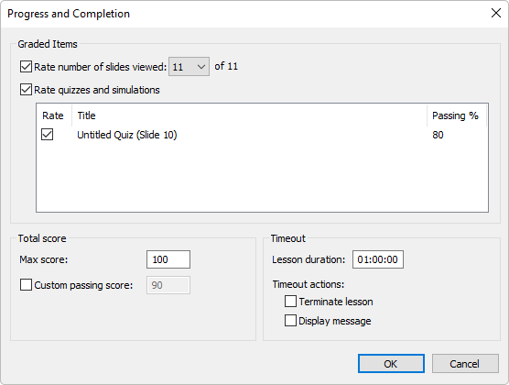
Task: Click the custom passing score field showing 90
Action: (168, 285)
